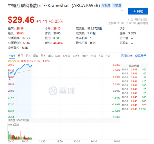Click the 最低 value 28.63

(x=20, y=33)
